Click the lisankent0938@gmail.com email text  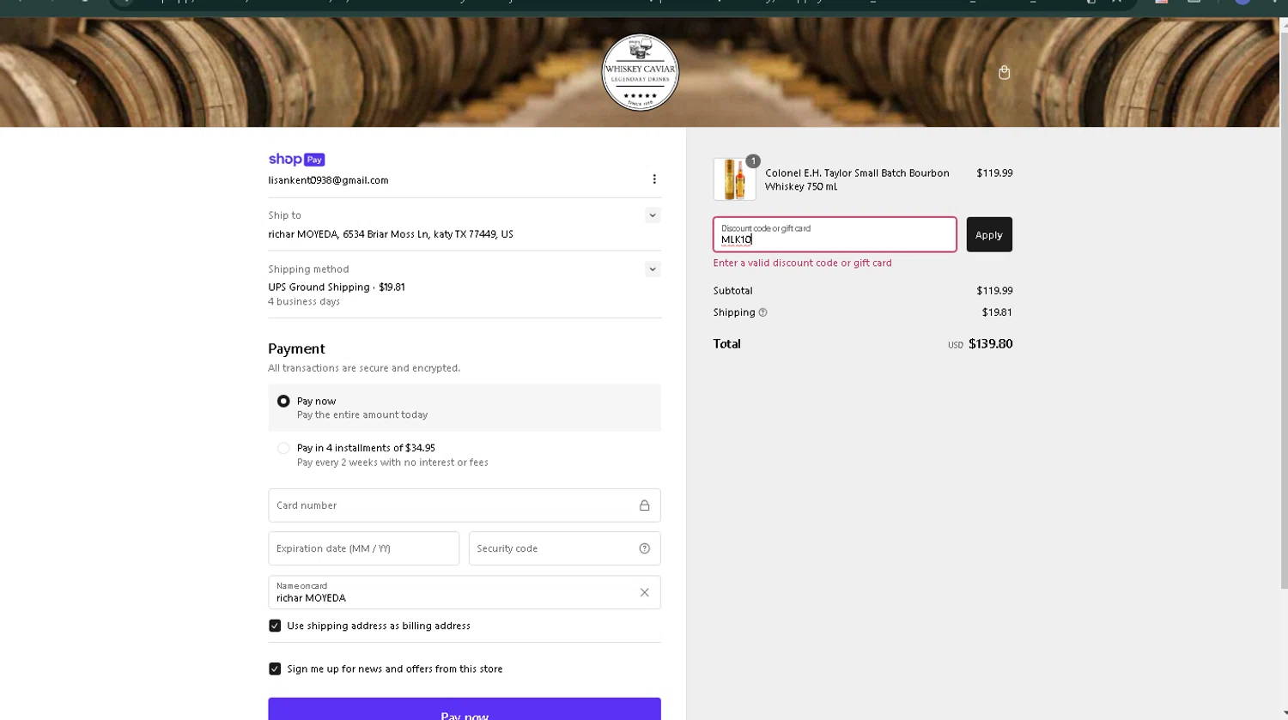point(328,180)
